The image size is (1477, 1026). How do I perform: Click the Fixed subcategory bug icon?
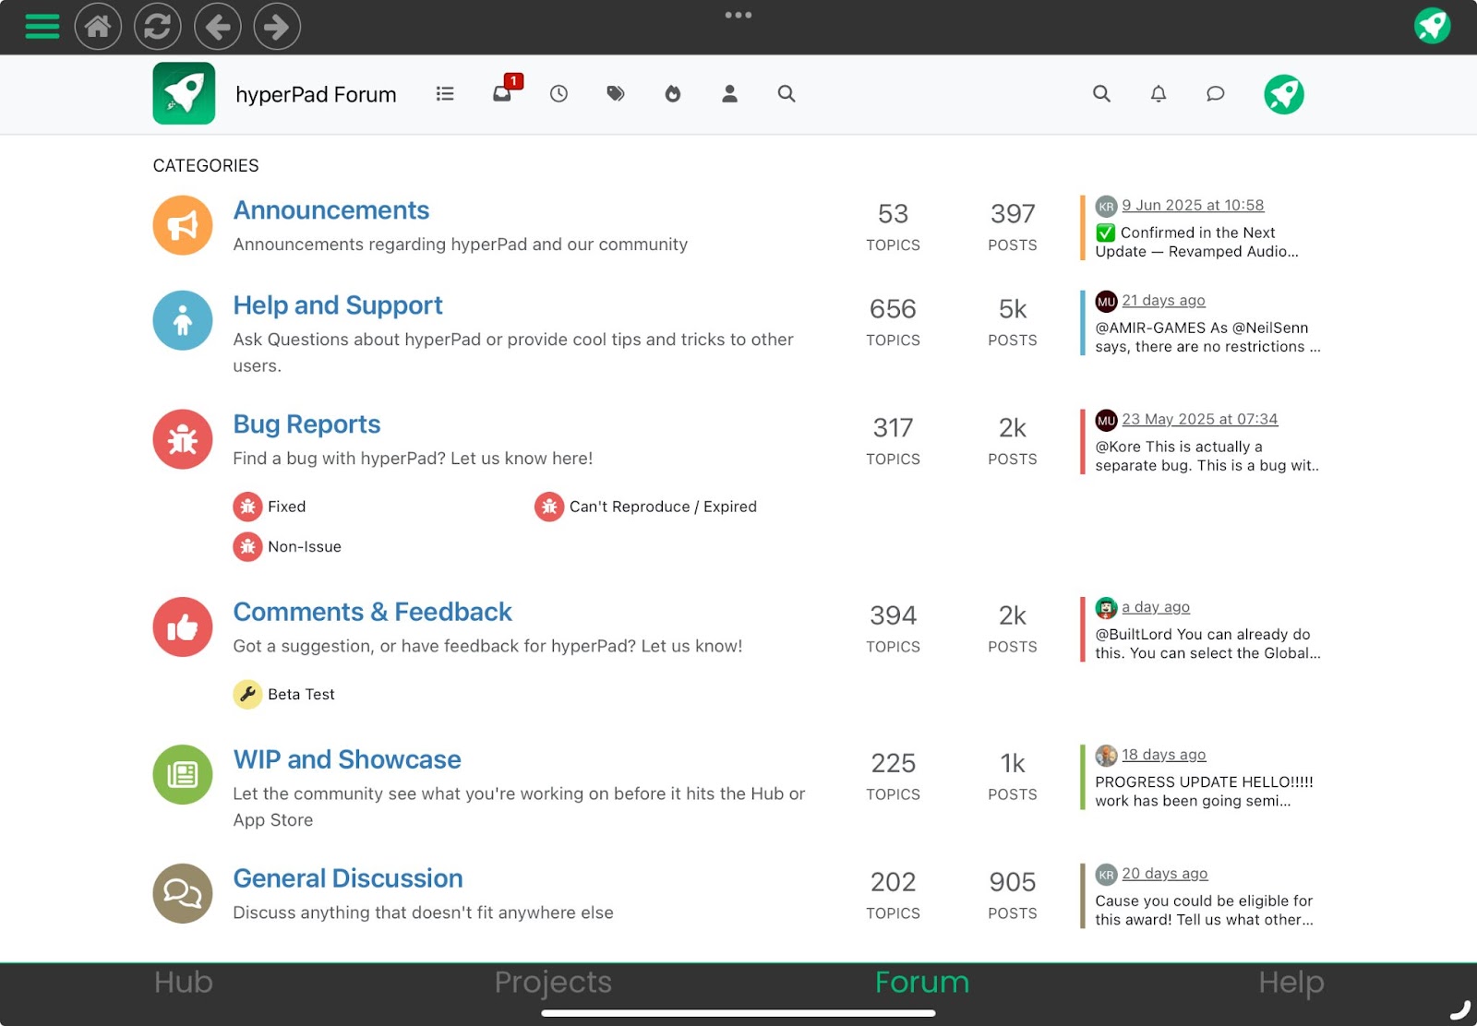coord(247,507)
